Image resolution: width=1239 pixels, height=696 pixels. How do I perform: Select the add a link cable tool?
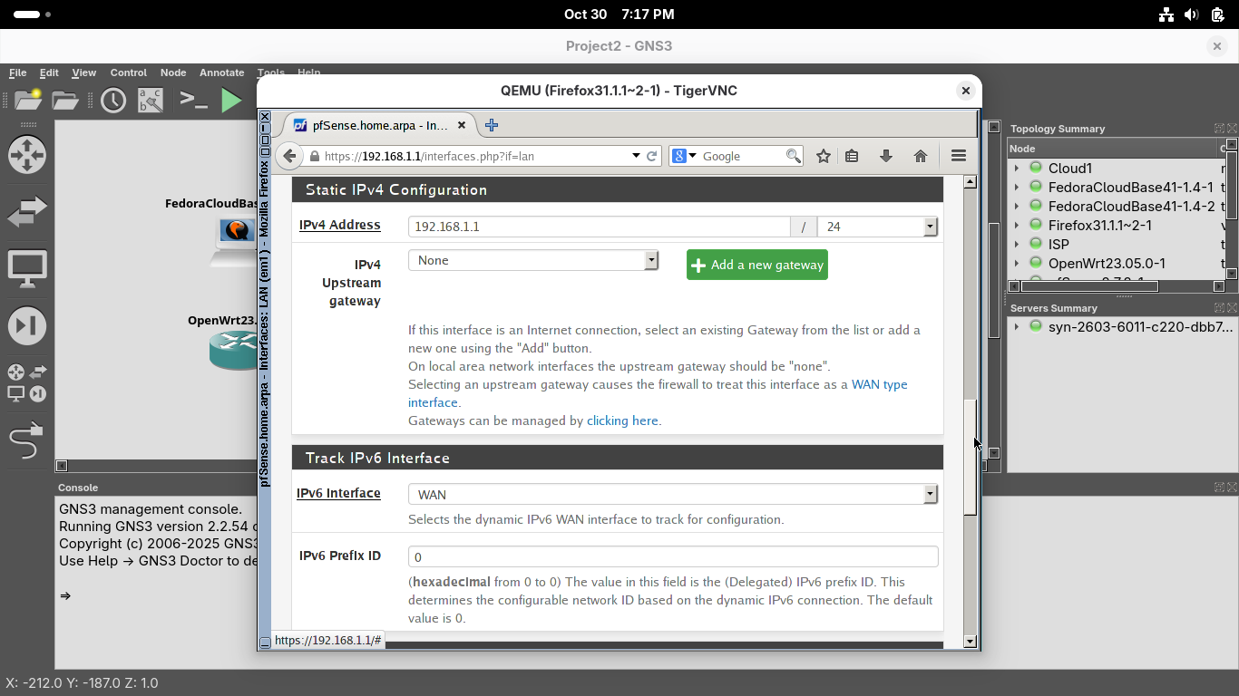point(26,440)
